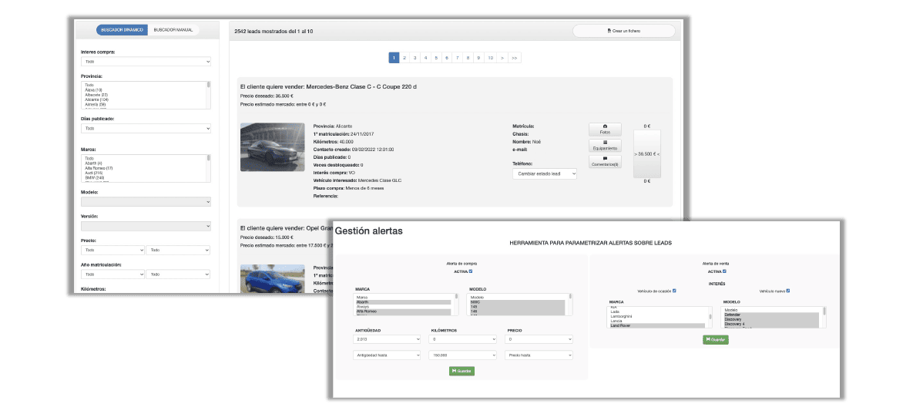Open the Cambiar estado lead dropdown
The width and height of the screenshot is (913, 404).
[544, 174]
